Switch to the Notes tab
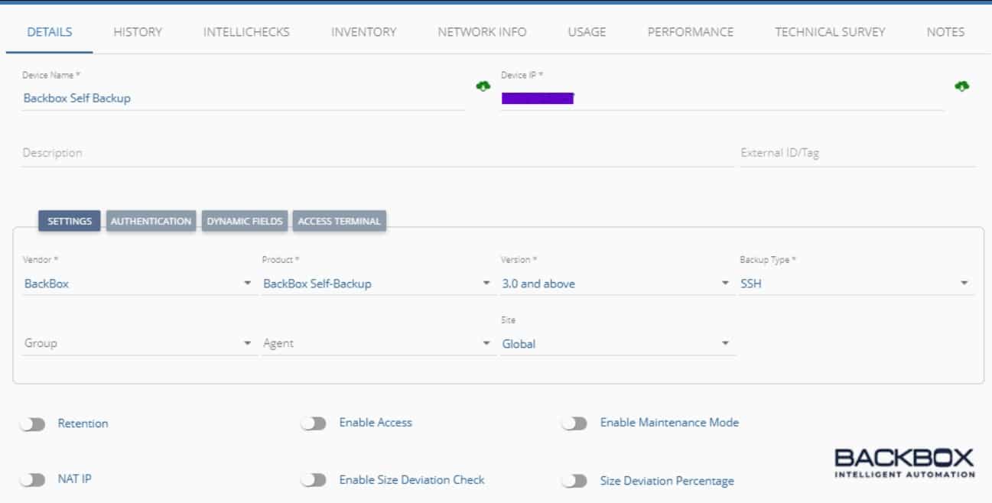Screen dimensions: 992x503 945,32
